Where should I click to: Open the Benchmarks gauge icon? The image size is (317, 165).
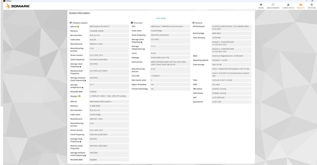click(273, 4)
